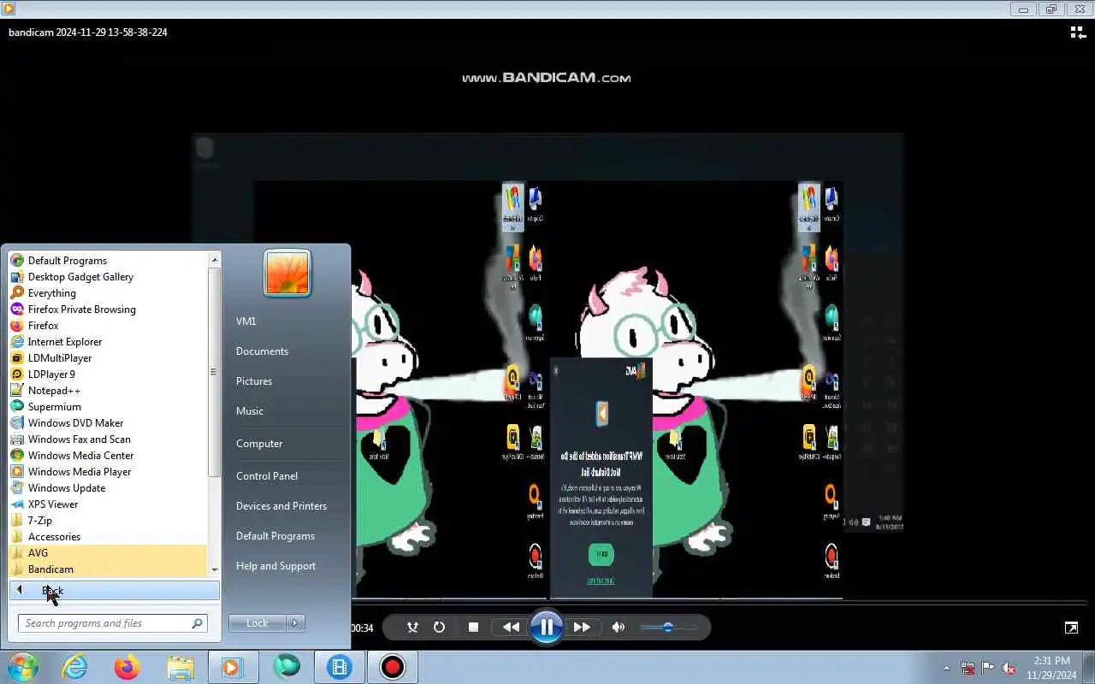The width and height of the screenshot is (1095, 684).
Task: Launch Internet Explorer from the Start menu list
Action: (x=64, y=342)
